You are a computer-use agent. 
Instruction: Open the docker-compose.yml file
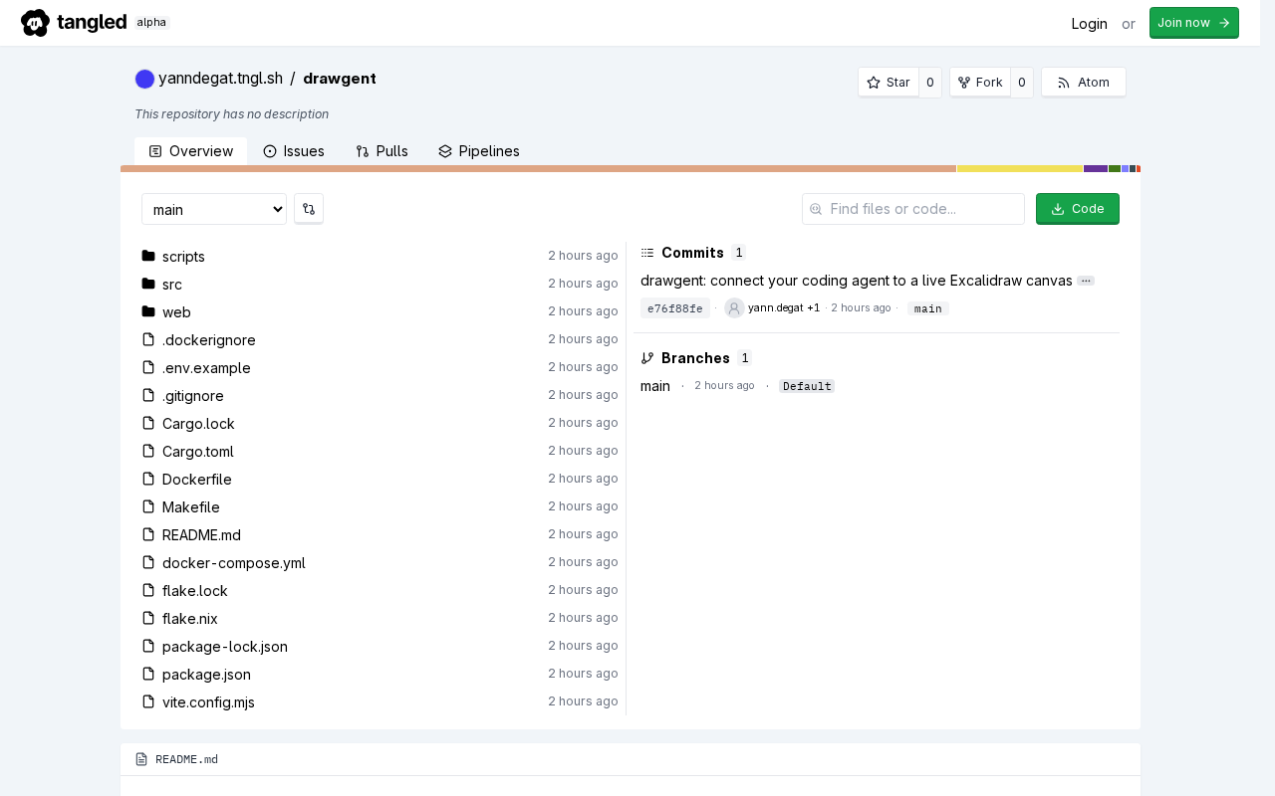234,563
